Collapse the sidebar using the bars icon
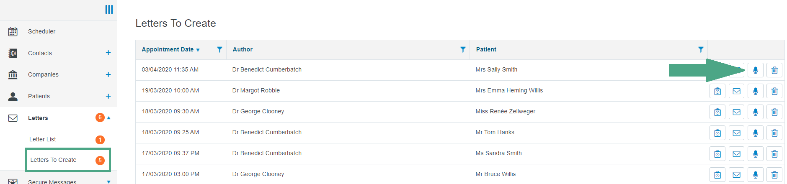The height and width of the screenshot is (184, 787). click(109, 10)
